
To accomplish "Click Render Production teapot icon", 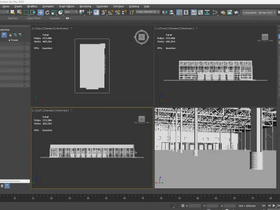I will coord(236,12).
